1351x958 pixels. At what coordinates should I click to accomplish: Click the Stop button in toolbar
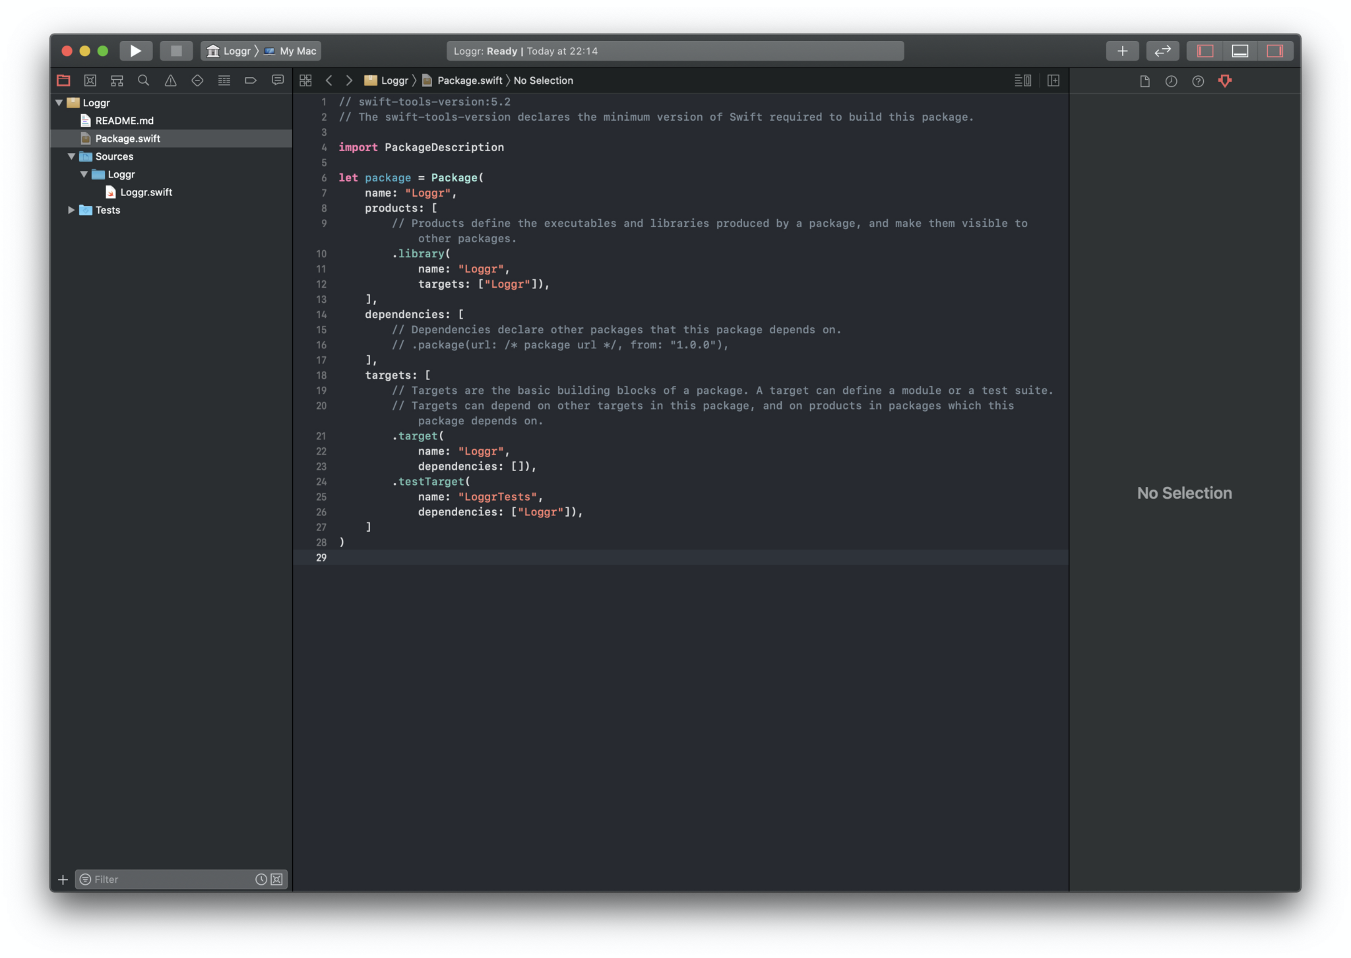175,51
